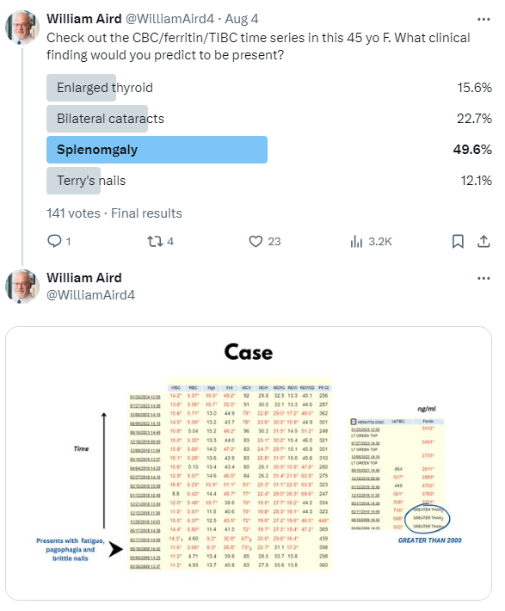Open the @WilliamAird4 handle under second tweet
This screenshot has width=505, height=611.
(90, 295)
